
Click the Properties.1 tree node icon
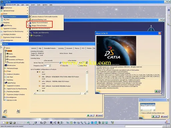point(32,36)
